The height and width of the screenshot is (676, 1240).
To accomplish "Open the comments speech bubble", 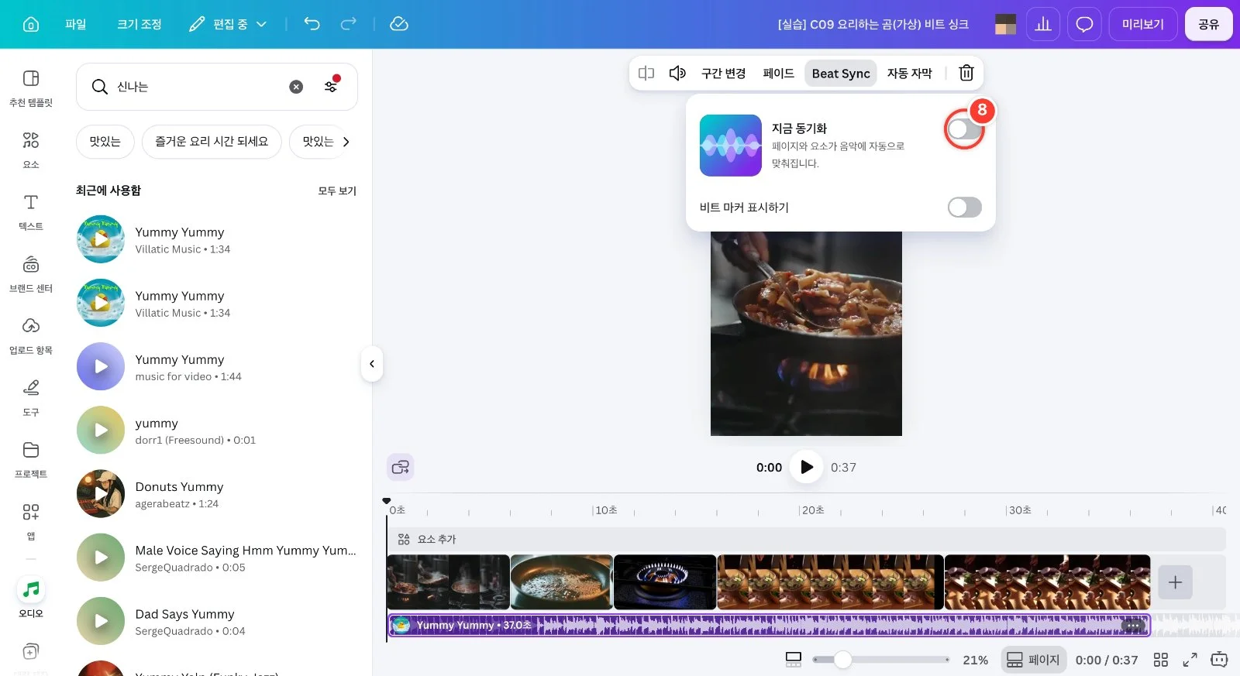I will (1084, 24).
